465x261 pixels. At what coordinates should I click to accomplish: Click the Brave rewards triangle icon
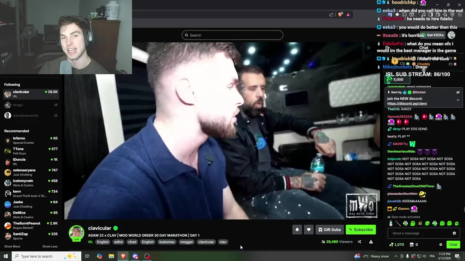348,14
